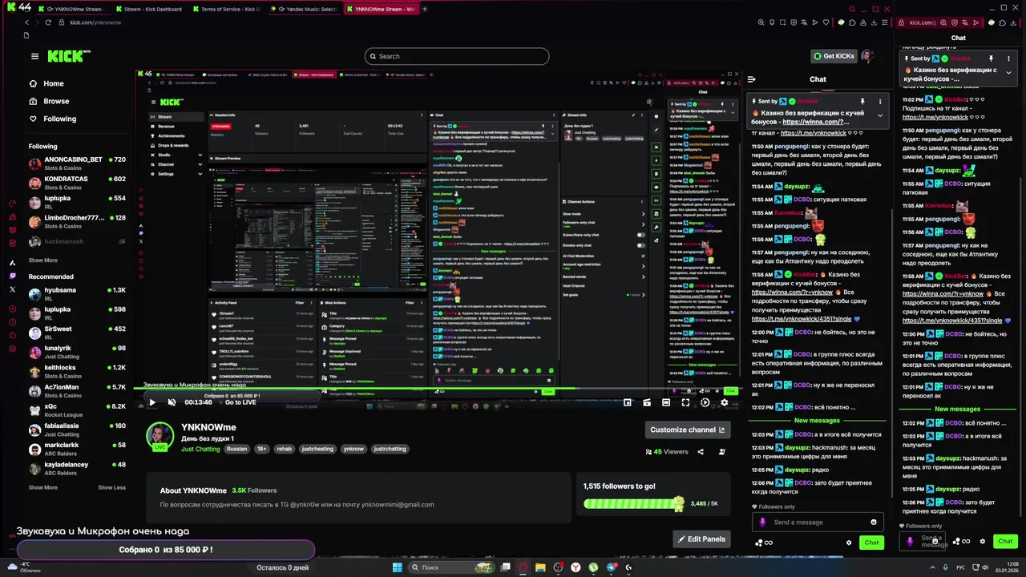The width and height of the screenshot is (1026, 577).
Task: Click t.me/ynknowkick link in popout chat
Action: [935, 117]
